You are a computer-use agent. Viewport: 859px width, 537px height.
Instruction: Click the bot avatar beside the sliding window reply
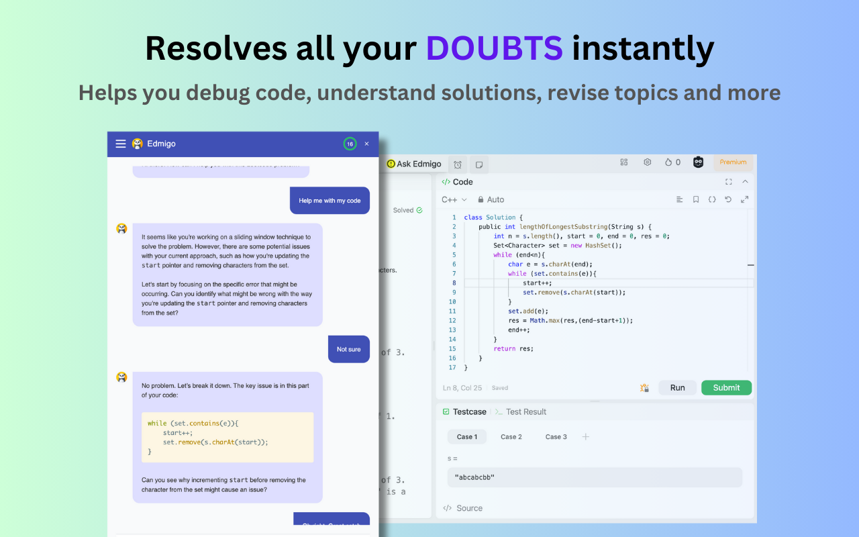(x=121, y=228)
